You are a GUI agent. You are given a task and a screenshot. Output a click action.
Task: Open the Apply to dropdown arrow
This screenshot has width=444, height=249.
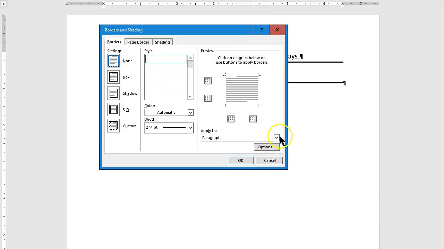click(276, 138)
